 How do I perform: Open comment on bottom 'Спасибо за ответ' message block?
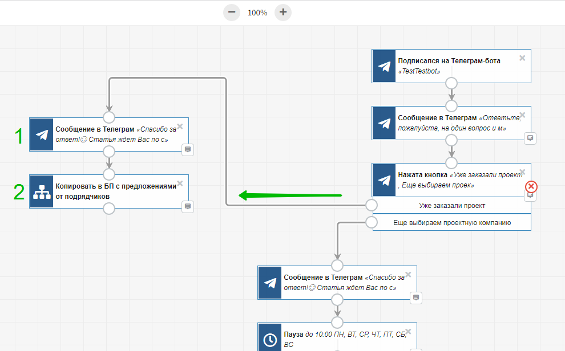416,297
